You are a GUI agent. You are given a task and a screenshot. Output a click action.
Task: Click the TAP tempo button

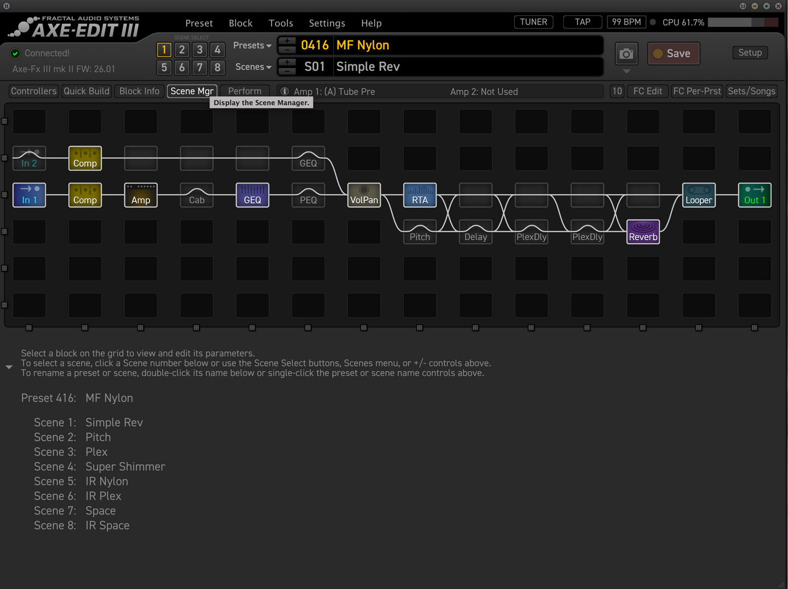[x=582, y=22]
